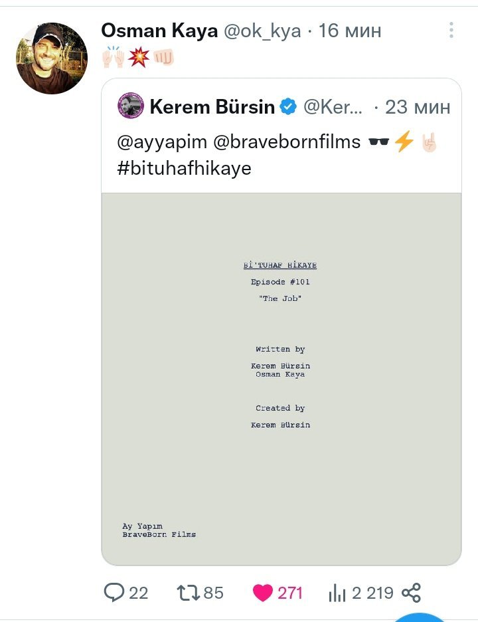Click the blue verified badge

pyautogui.click(x=288, y=107)
